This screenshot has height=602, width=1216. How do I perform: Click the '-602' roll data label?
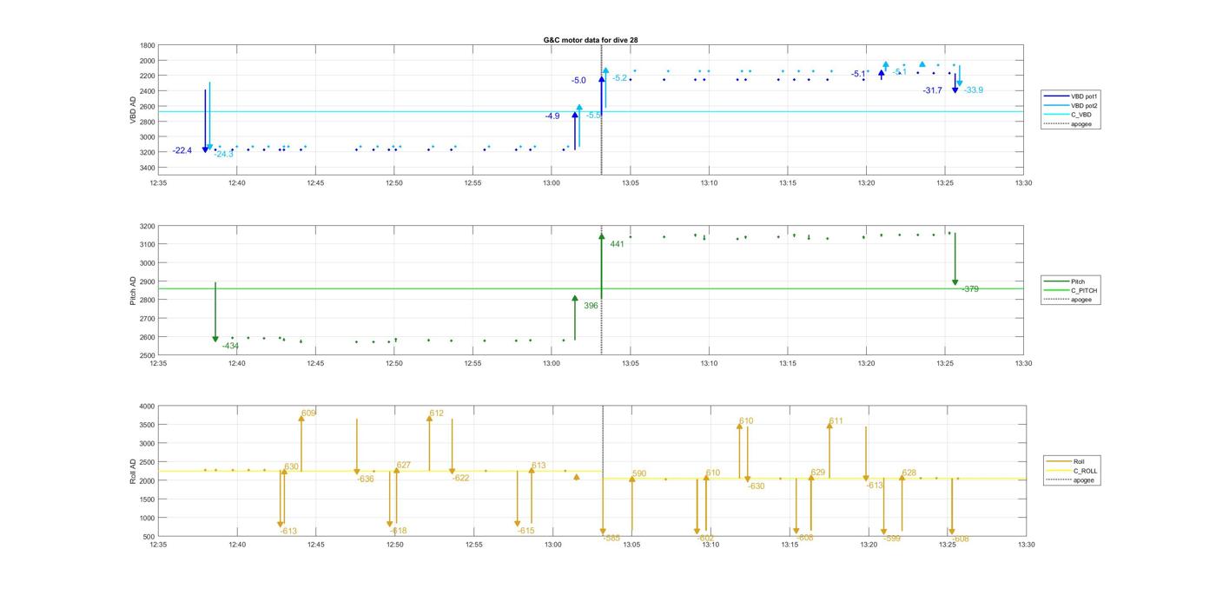click(x=705, y=539)
